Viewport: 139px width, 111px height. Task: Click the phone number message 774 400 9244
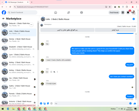click(51, 84)
